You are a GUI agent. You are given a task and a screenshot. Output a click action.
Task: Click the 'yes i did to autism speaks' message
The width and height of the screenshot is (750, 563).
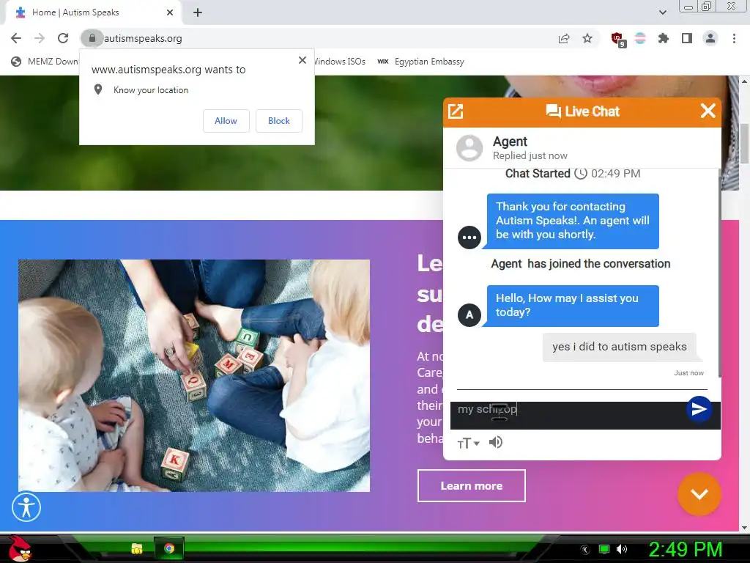(x=619, y=347)
